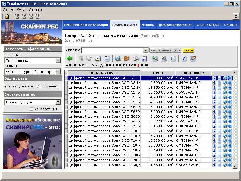Click the magnifier over green document icon
The width and height of the screenshot is (241, 181).
pos(155,59)
